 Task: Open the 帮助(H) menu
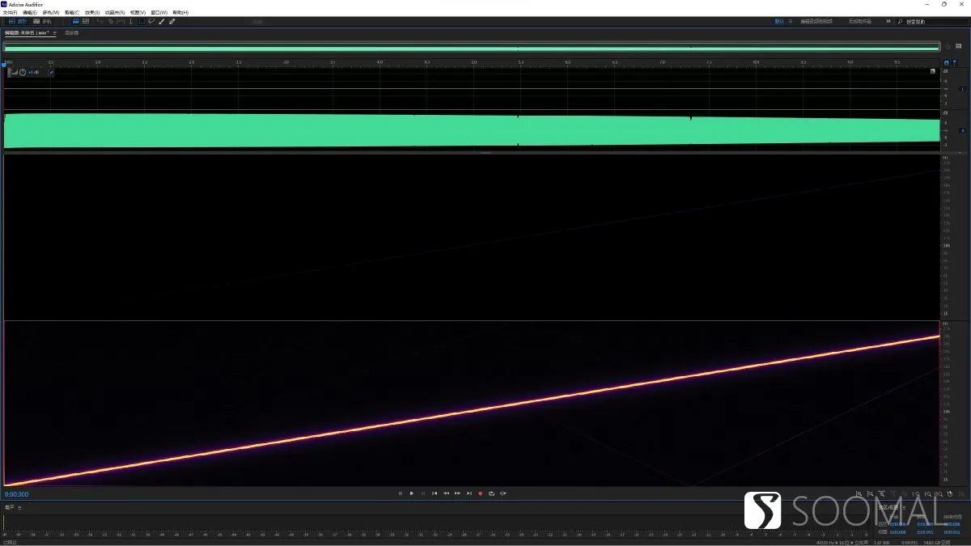point(180,13)
